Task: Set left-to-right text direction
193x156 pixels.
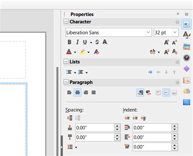Action: [x=140, y=92]
